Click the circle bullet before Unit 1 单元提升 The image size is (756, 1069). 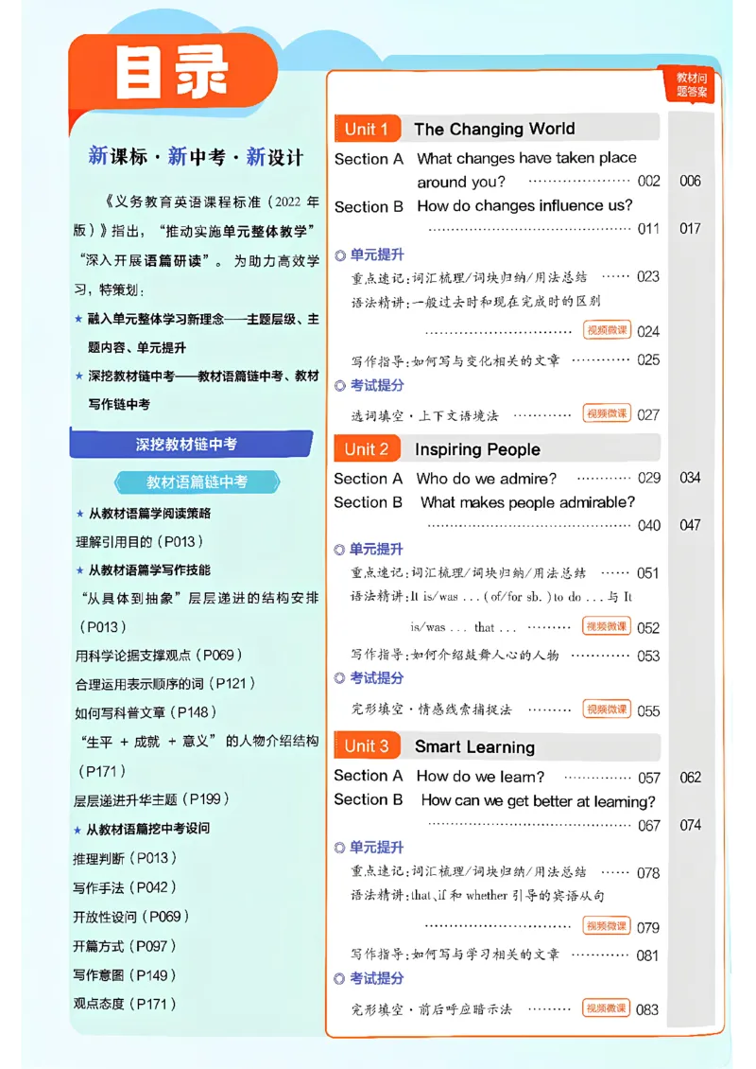coord(340,255)
